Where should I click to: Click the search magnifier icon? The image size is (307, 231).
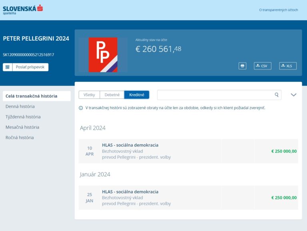(276, 95)
